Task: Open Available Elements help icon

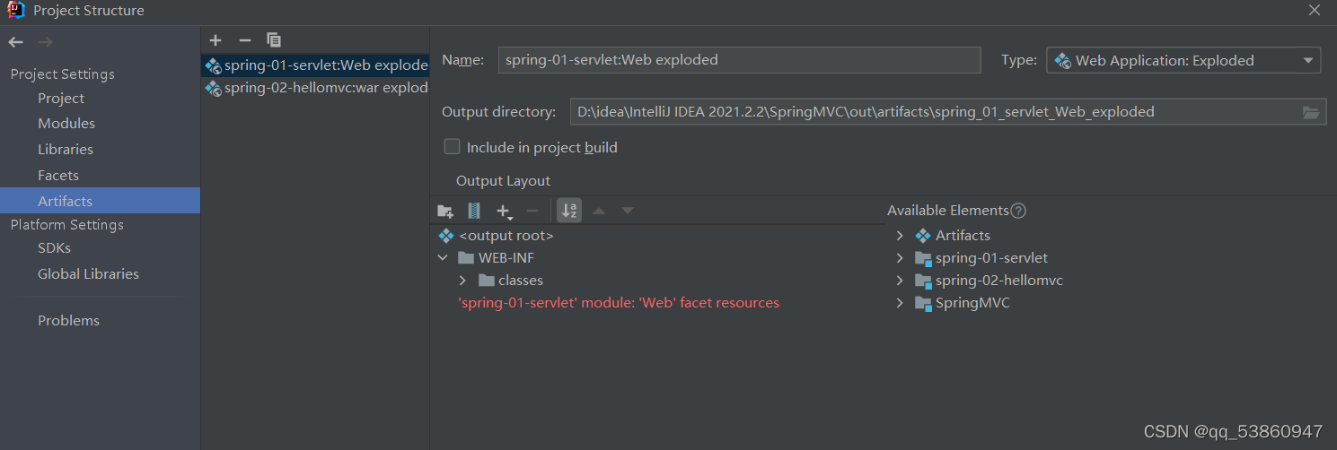Action: (x=1018, y=211)
